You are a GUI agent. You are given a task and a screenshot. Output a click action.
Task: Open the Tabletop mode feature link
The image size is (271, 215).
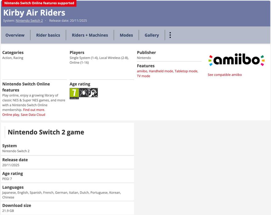[x=186, y=71]
